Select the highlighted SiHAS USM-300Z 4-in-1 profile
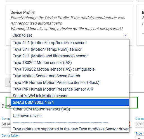Image resolution: width=144 pixels, height=139 pixels. point(70,103)
